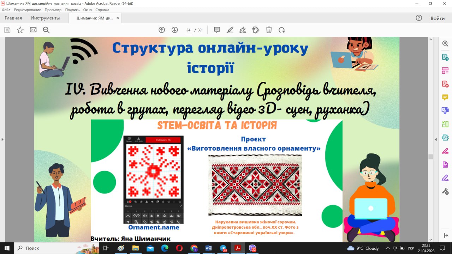Go to next page arrow
The height and width of the screenshot is (254, 452).
[174, 30]
